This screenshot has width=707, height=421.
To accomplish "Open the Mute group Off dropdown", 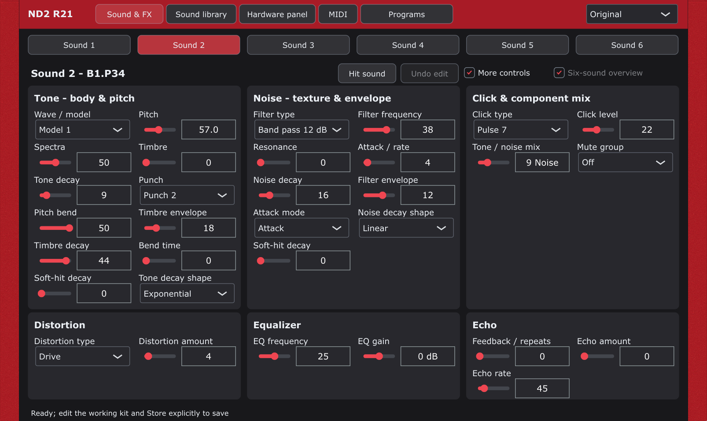I will 626,163.
